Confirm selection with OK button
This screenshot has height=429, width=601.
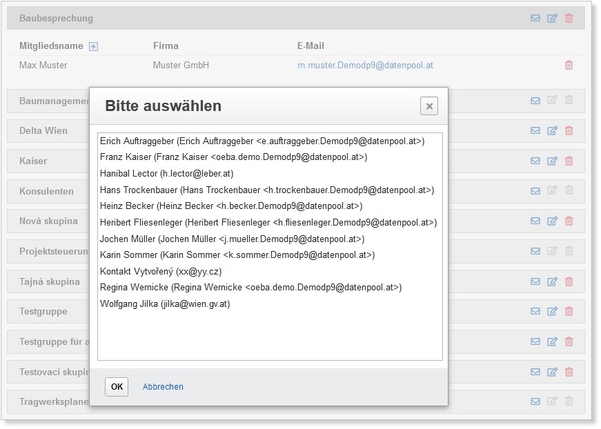pyautogui.click(x=117, y=386)
